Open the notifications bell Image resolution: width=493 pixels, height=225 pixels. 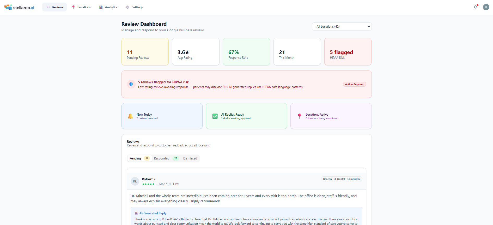point(476,7)
